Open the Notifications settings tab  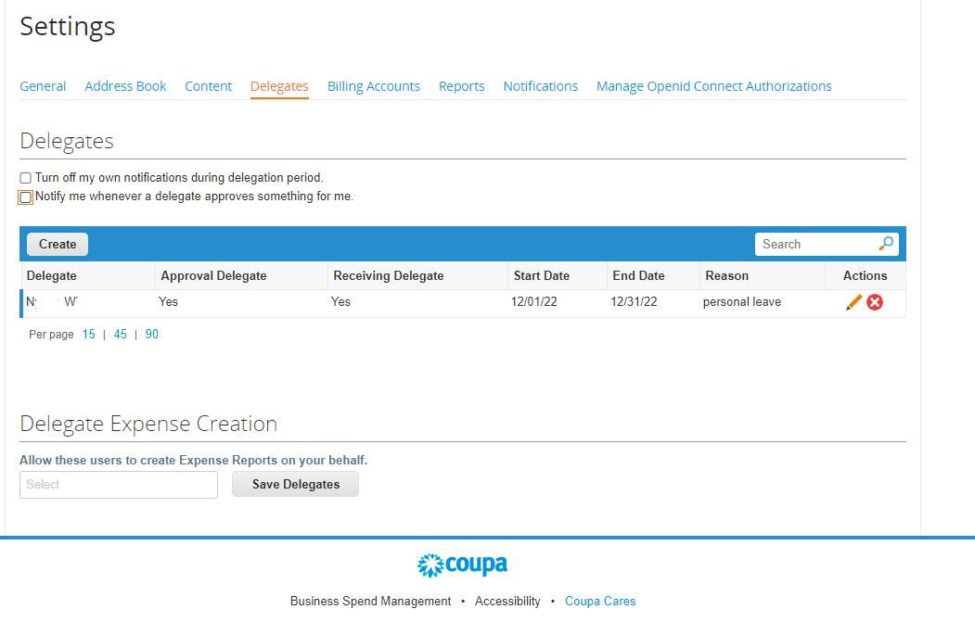tap(540, 86)
